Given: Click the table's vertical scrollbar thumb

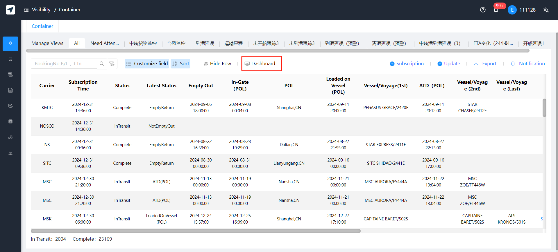Looking at the screenshot, I should (x=544, y=108).
